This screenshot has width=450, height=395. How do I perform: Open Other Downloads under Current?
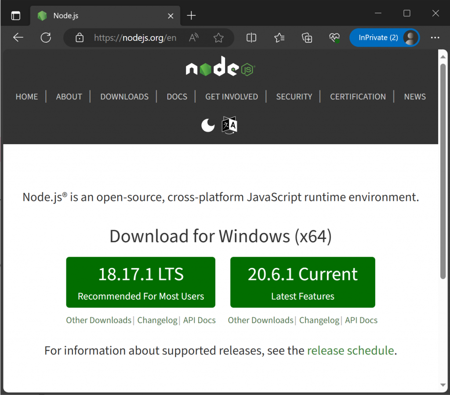pyautogui.click(x=261, y=320)
